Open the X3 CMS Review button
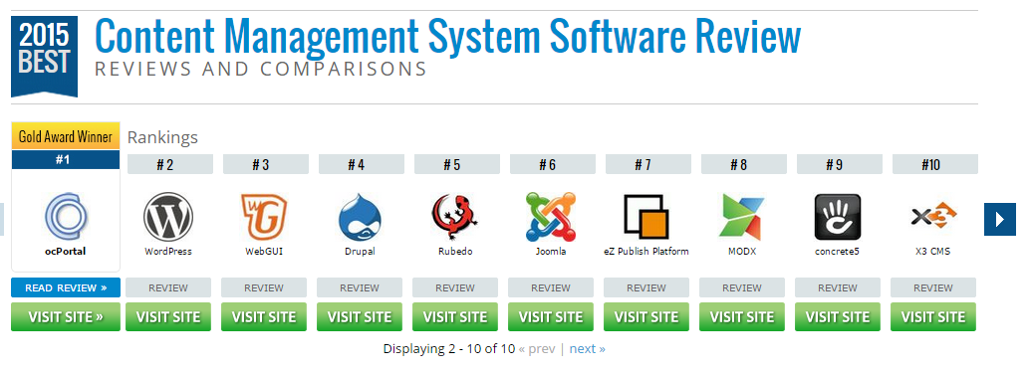1029x377 pixels. 933,287
